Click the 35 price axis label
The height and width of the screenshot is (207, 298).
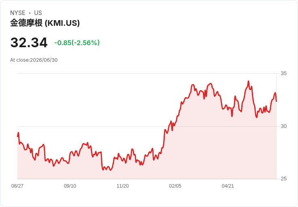click(x=283, y=73)
